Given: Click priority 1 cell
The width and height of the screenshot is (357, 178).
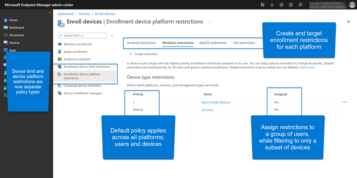Looking at the screenshot, I should click(x=134, y=103).
